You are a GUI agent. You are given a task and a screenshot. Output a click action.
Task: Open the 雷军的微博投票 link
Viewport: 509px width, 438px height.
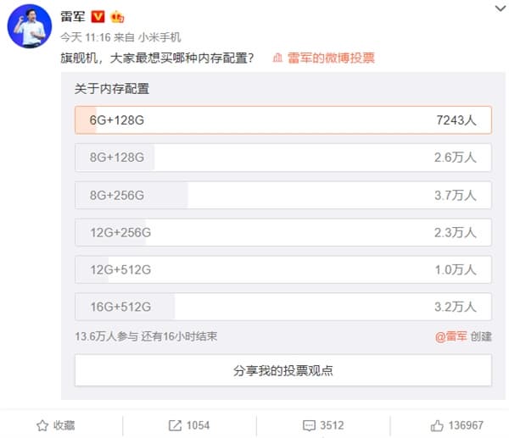pyautogui.click(x=331, y=58)
